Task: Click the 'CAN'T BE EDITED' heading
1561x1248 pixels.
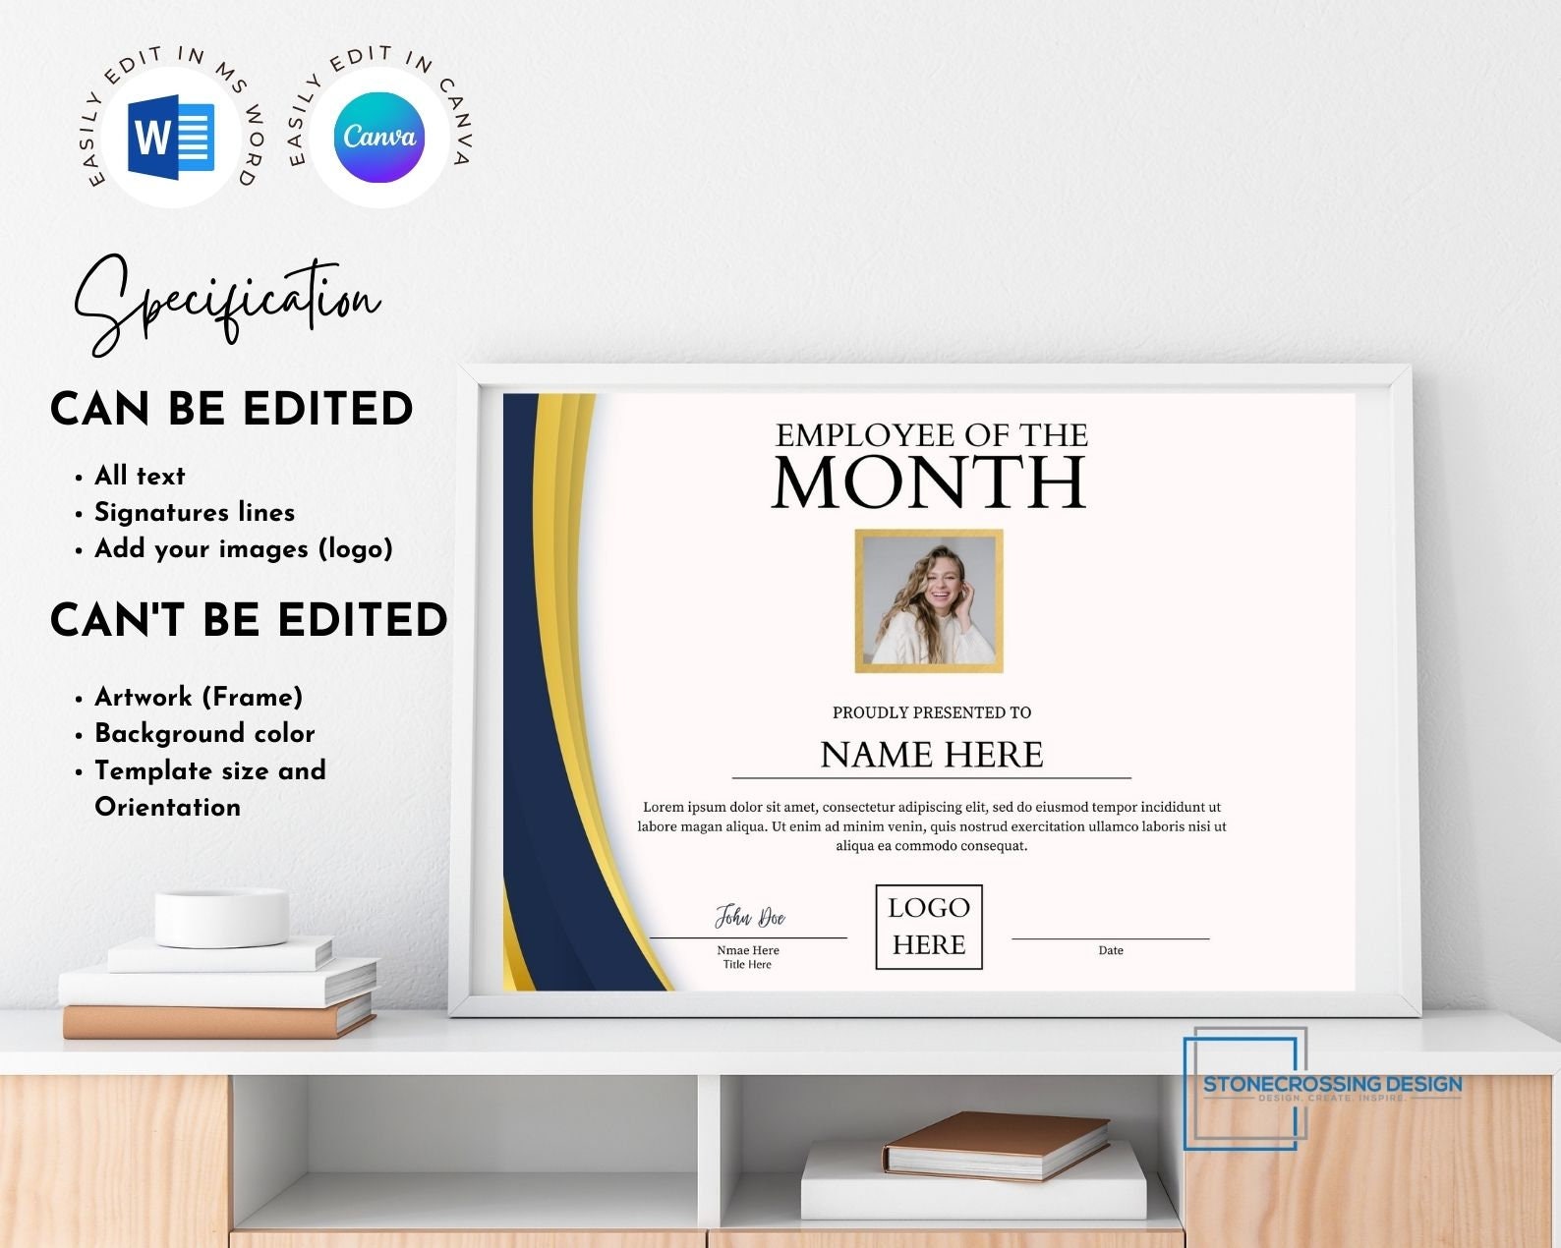Action: point(249,619)
